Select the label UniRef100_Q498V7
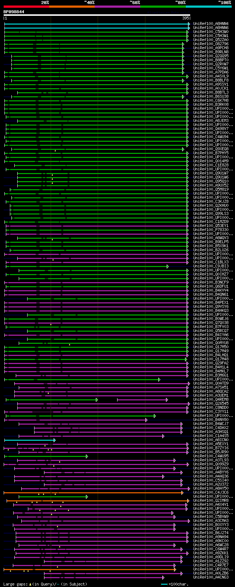 pyautogui.click(x=211, y=129)
